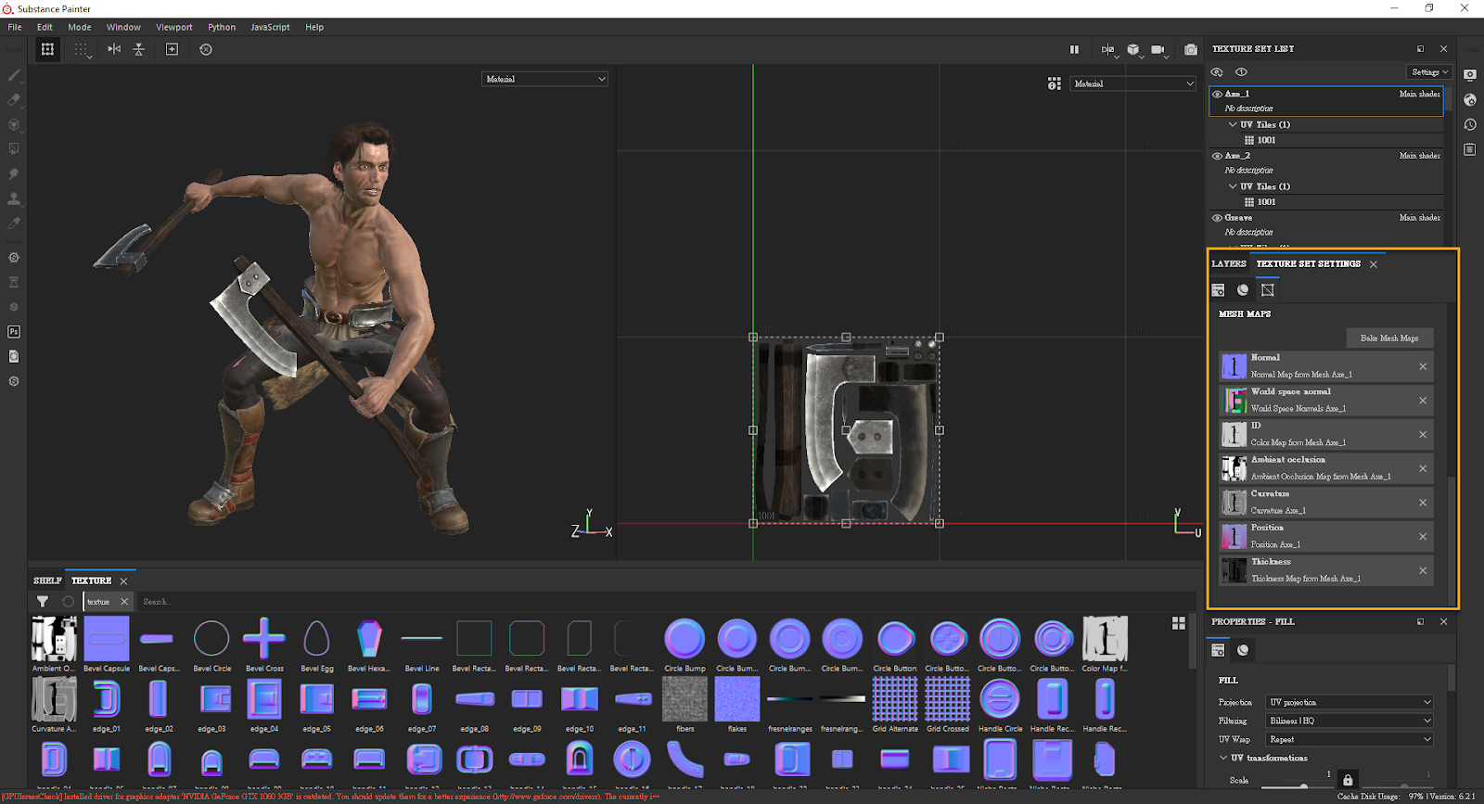Switch to the Shelf tab

(x=47, y=581)
